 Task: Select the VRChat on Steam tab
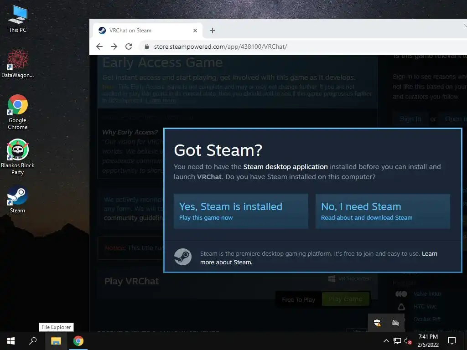pos(148,31)
